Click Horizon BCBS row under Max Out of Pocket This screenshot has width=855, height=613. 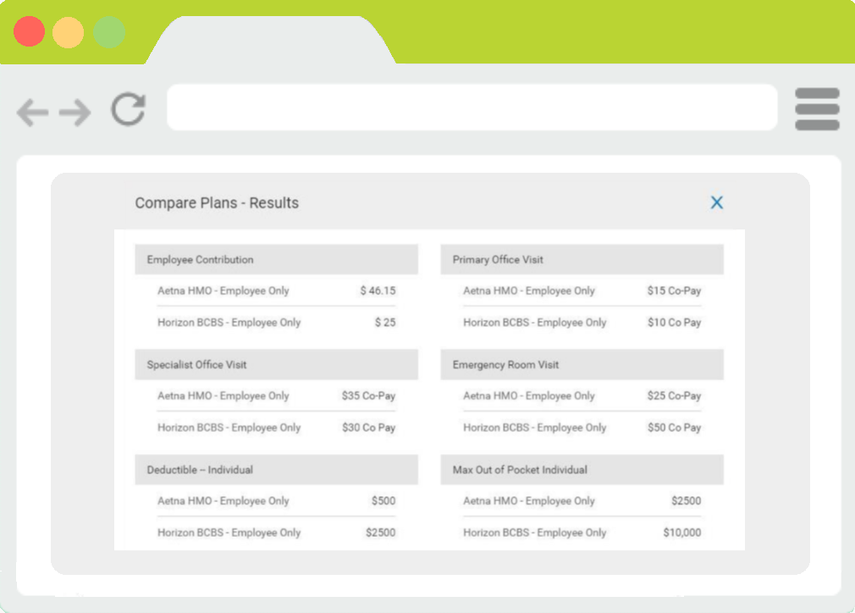[x=582, y=533]
